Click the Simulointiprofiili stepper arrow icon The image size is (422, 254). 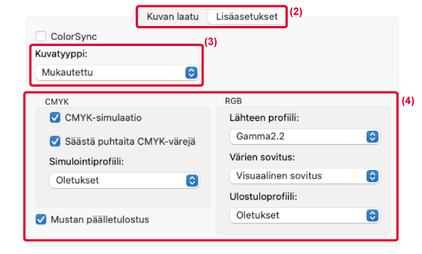tap(192, 181)
